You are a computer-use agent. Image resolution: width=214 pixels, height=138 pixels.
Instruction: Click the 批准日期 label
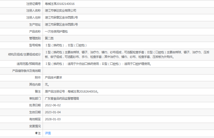35,105
